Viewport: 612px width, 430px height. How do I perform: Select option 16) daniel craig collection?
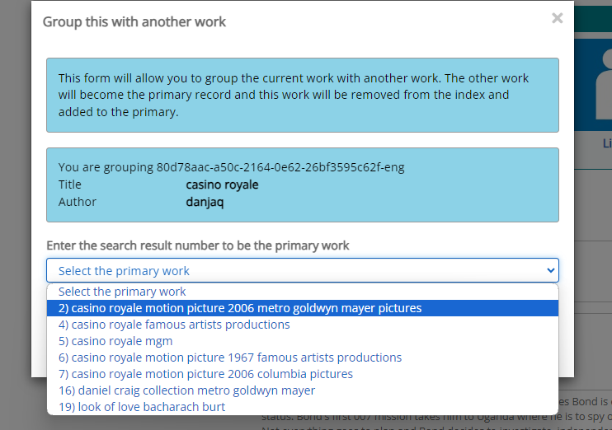click(x=303, y=390)
